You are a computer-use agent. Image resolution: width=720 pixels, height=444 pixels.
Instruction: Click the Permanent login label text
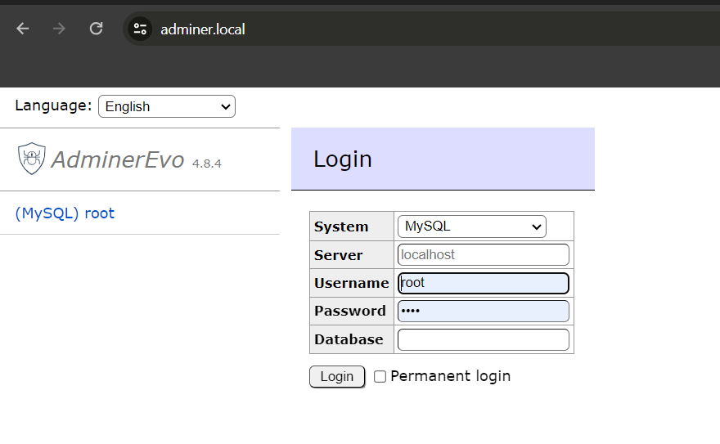(x=451, y=376)
